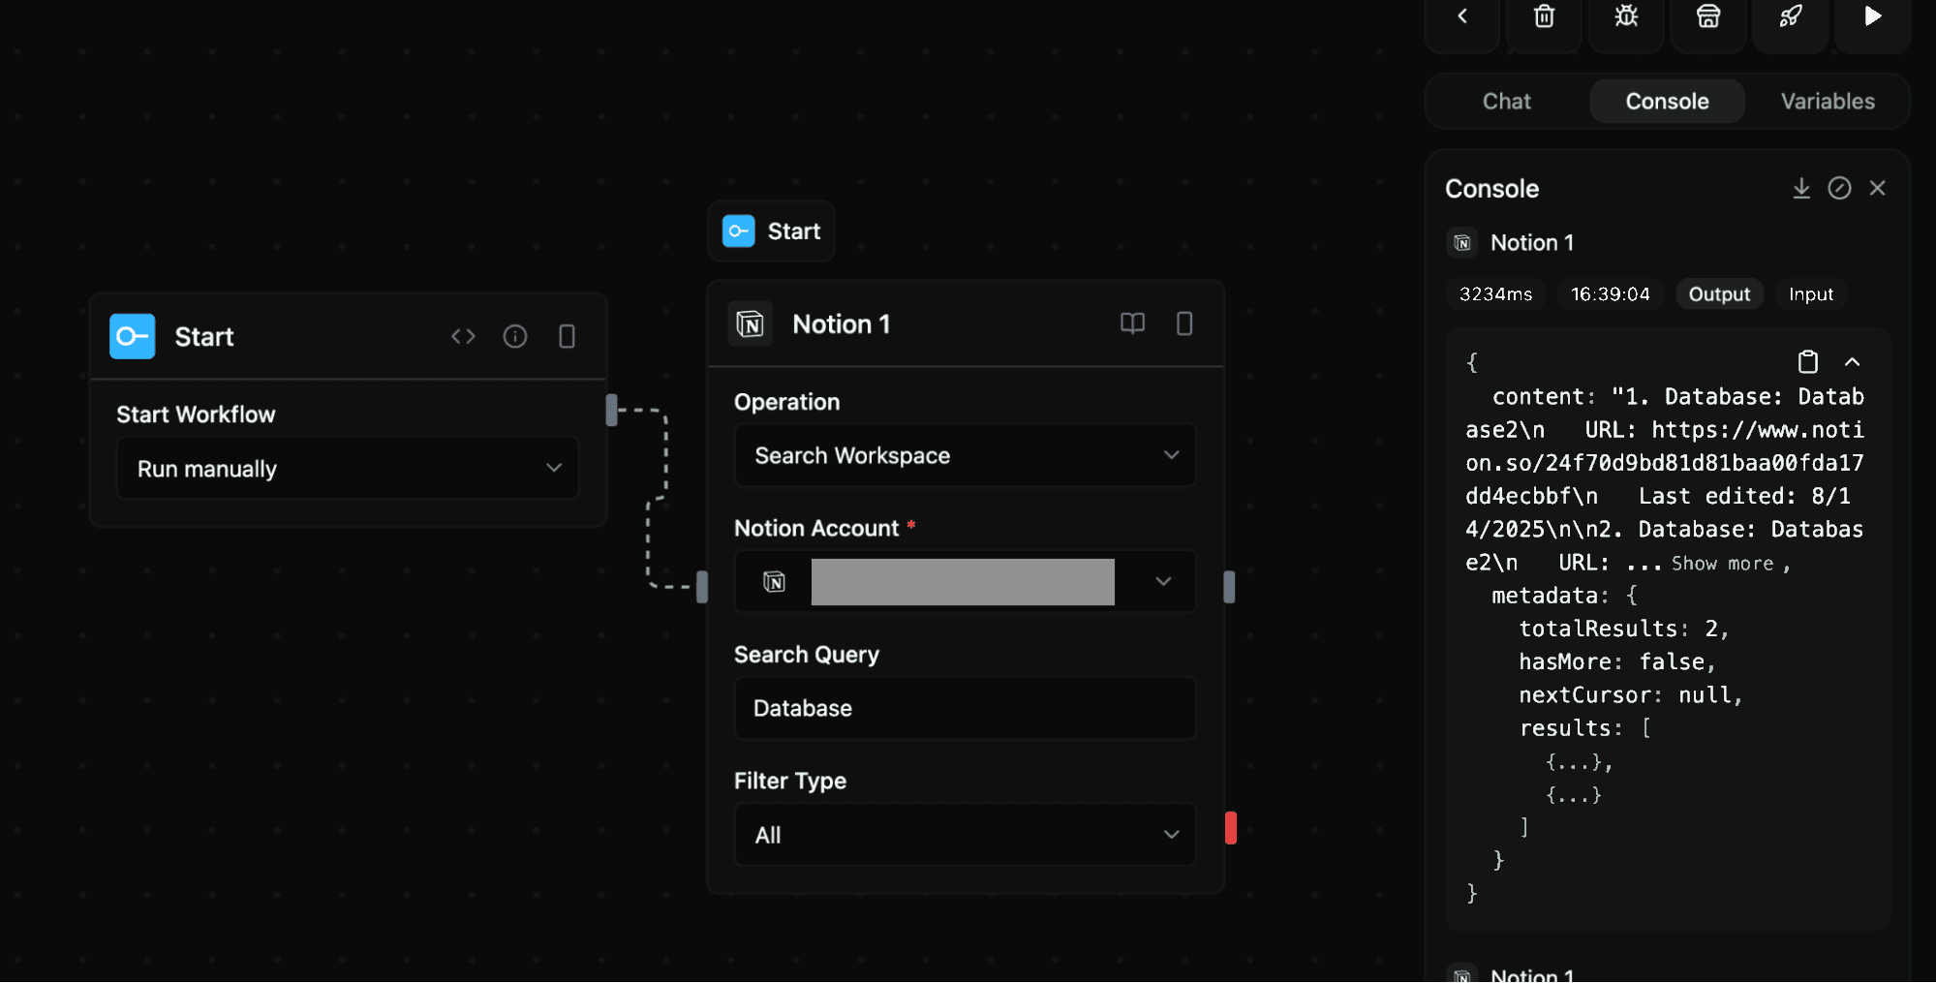The width and height of the screenshot is (1936, 983).
Task: Open the Start Workflow dropdown showing Run manually
Action: (x=347, y=468)
